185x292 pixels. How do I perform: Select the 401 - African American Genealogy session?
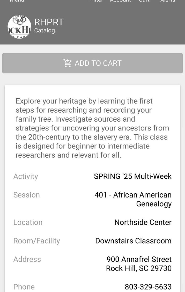click(x=133, y=199)
